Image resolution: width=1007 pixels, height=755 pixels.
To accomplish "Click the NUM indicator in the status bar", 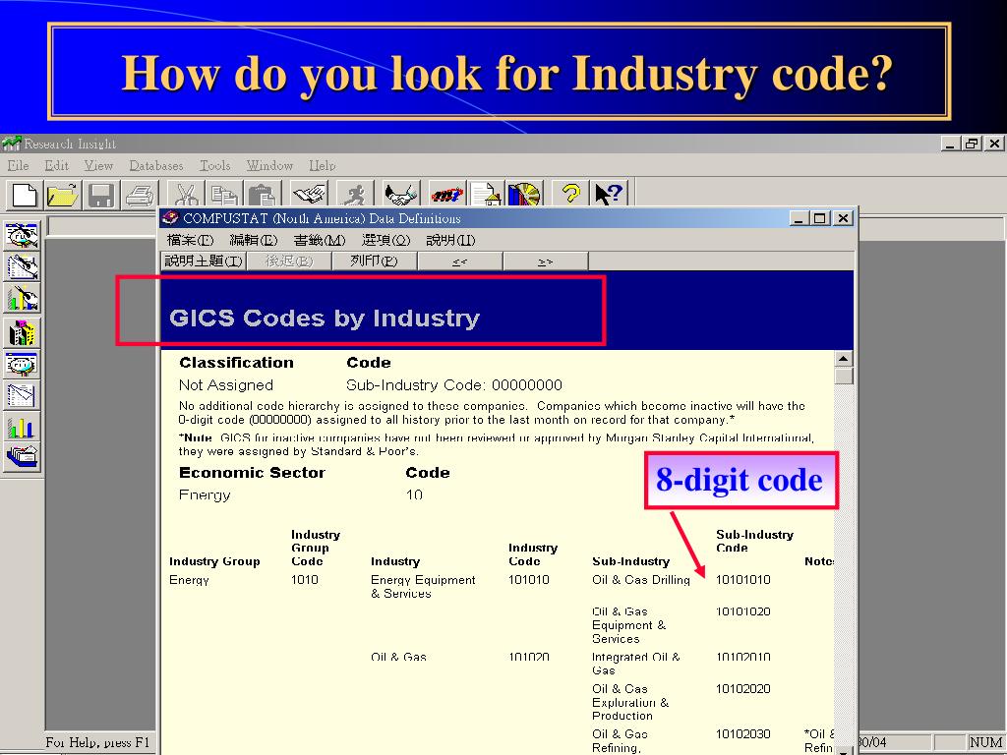I will pos(985,743).
